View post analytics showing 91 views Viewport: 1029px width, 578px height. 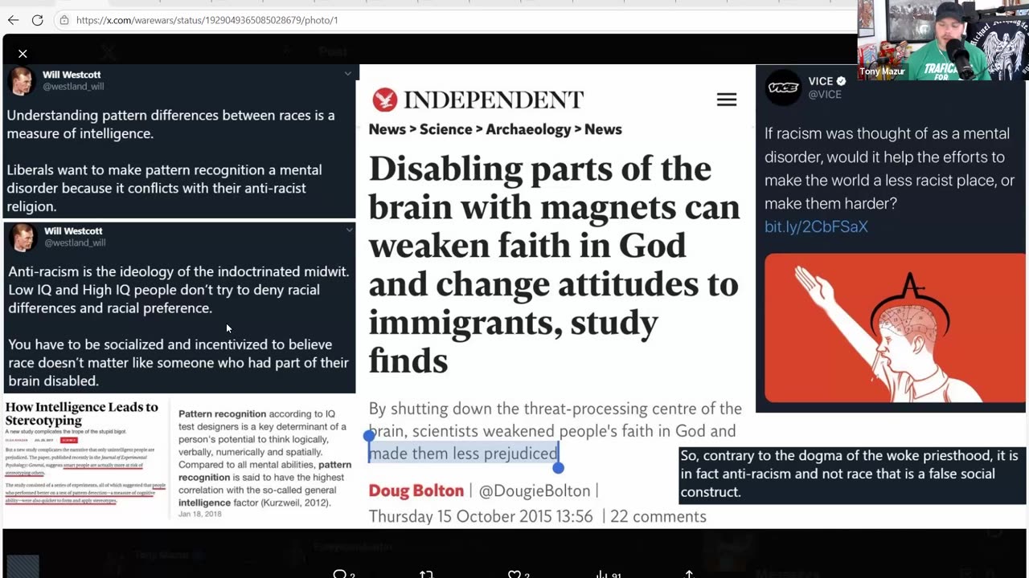(x=609, y=573)
